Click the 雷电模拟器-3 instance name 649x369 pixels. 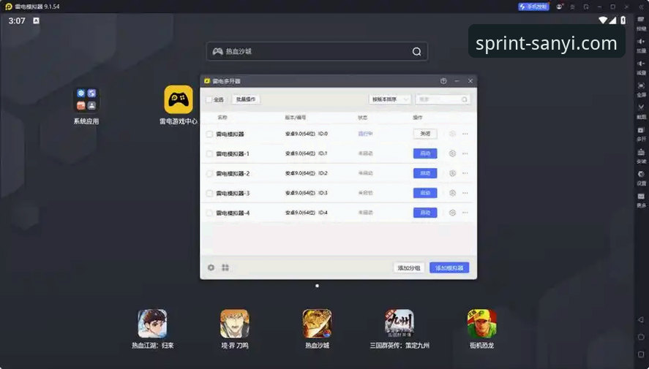(233, 194)
